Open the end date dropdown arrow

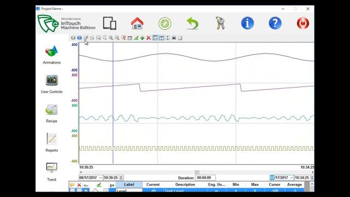pyautogui.click(x=291, y=177)
